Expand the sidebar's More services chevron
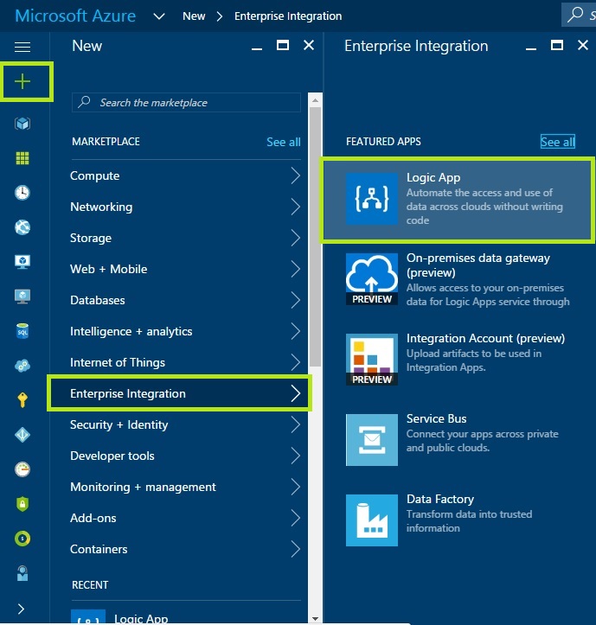Screen dimensions: 596x625 click(x=22, y=609)
